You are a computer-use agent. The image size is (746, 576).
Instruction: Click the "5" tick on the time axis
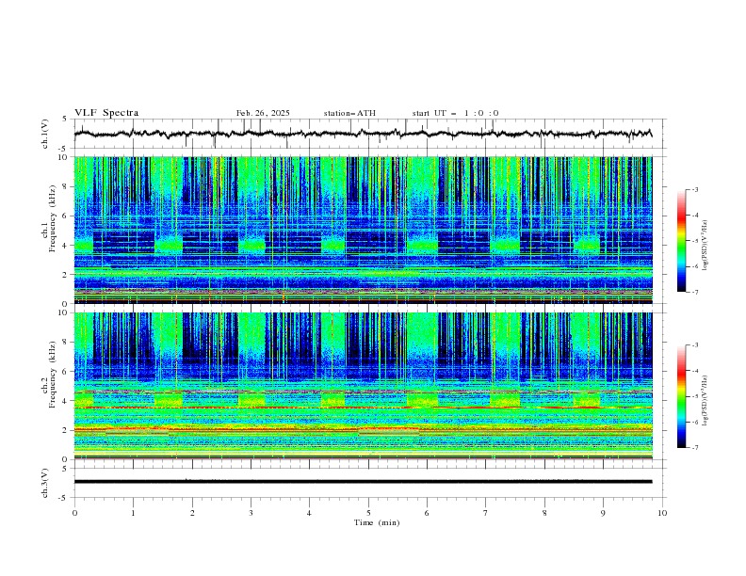point(368,513)
